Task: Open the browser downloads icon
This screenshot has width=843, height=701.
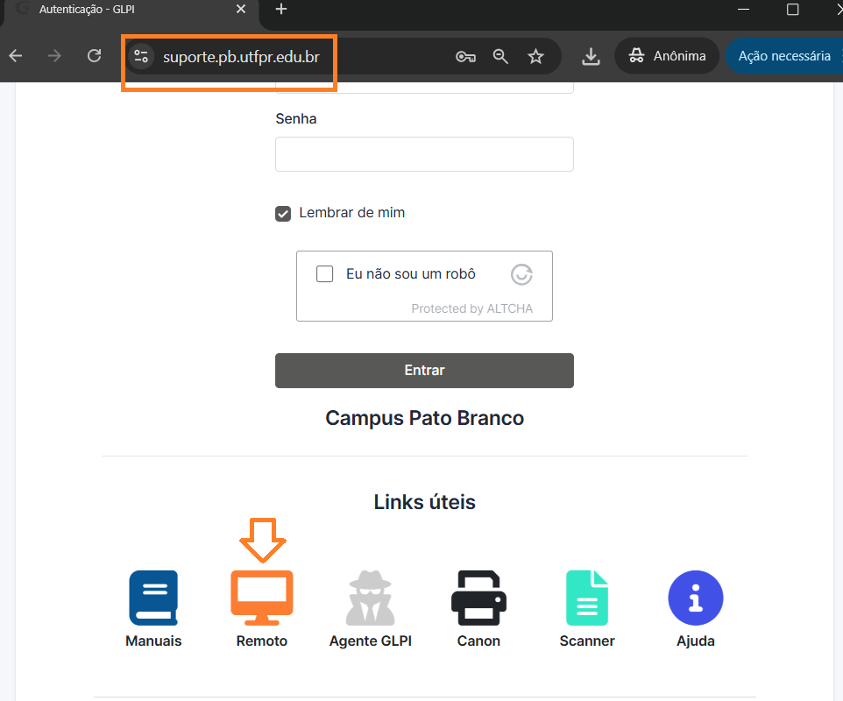Action: [x=591, y=56]
